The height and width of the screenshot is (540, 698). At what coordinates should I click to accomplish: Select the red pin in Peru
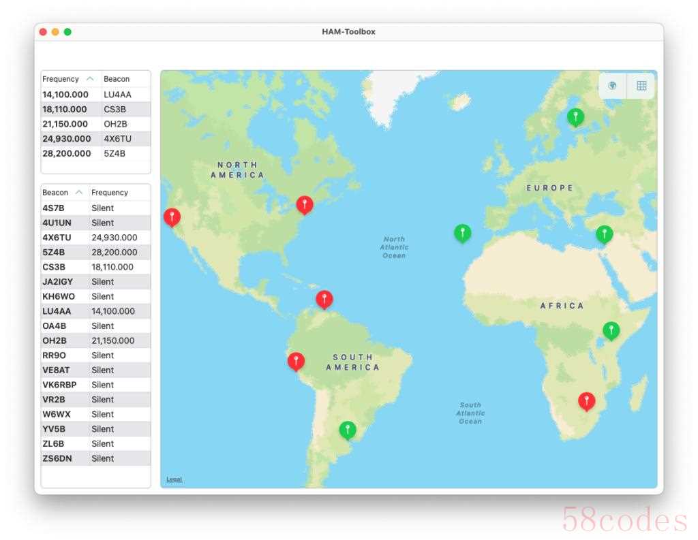tap(296, 362)
